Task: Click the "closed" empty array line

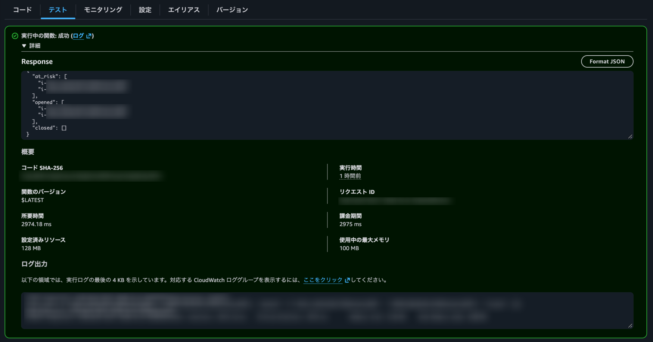Action: click(x=49, y=128)
